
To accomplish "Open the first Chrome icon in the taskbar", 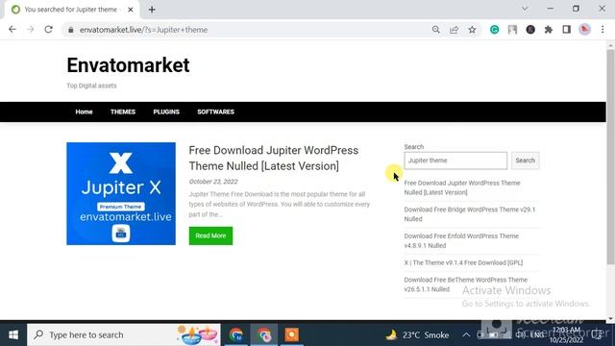I will pyautogui.click(x=235, y=334).
